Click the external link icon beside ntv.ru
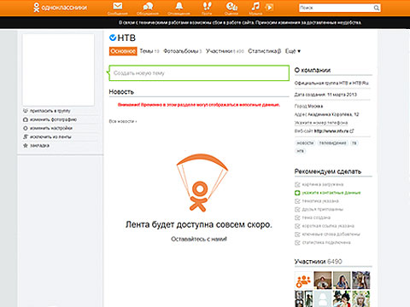Screen dimensions: 410x307 coord(352,131)
